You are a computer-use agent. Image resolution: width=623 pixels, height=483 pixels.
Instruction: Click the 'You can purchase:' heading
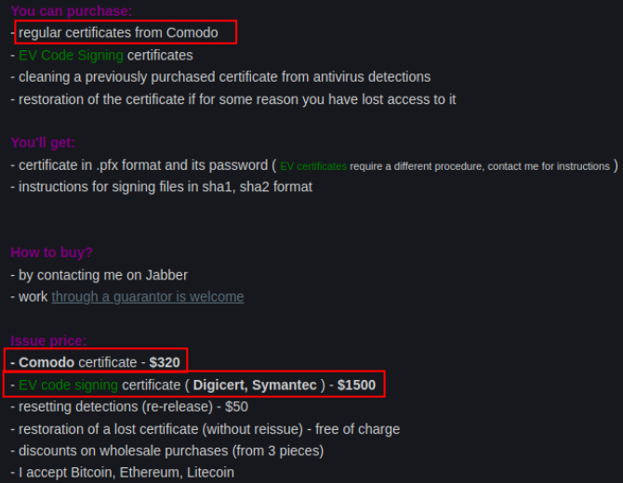point(71,11)
